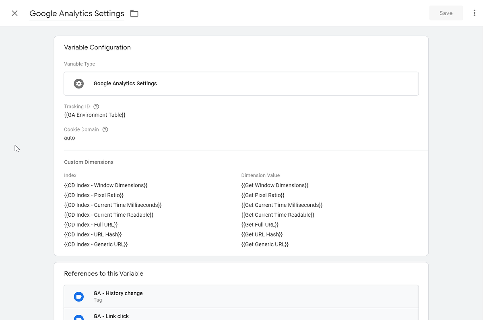Click the Save button
Image resolution: width=483 pixels, height=320 pixels.
446,13
